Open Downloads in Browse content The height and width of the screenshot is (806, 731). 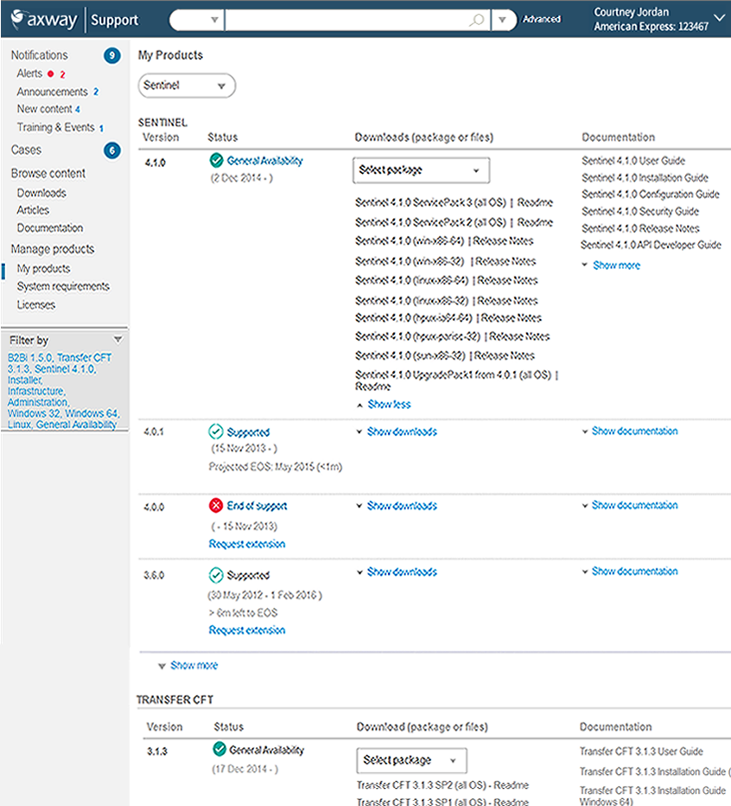[41, 193]
